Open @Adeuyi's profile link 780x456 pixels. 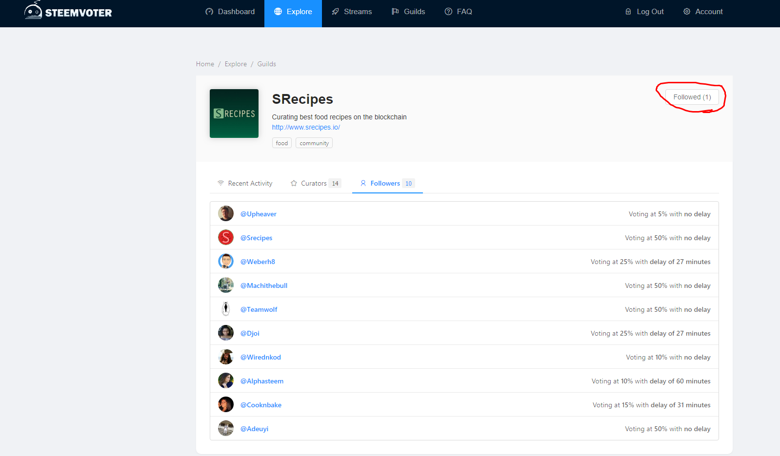tap(254, 429)
